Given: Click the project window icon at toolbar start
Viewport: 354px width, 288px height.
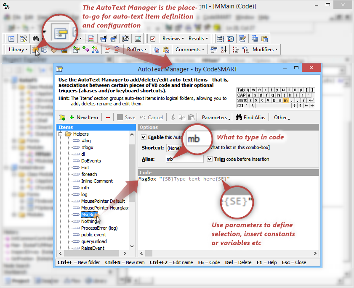Looking at the screenshot, I should click(x=11, y=39).
